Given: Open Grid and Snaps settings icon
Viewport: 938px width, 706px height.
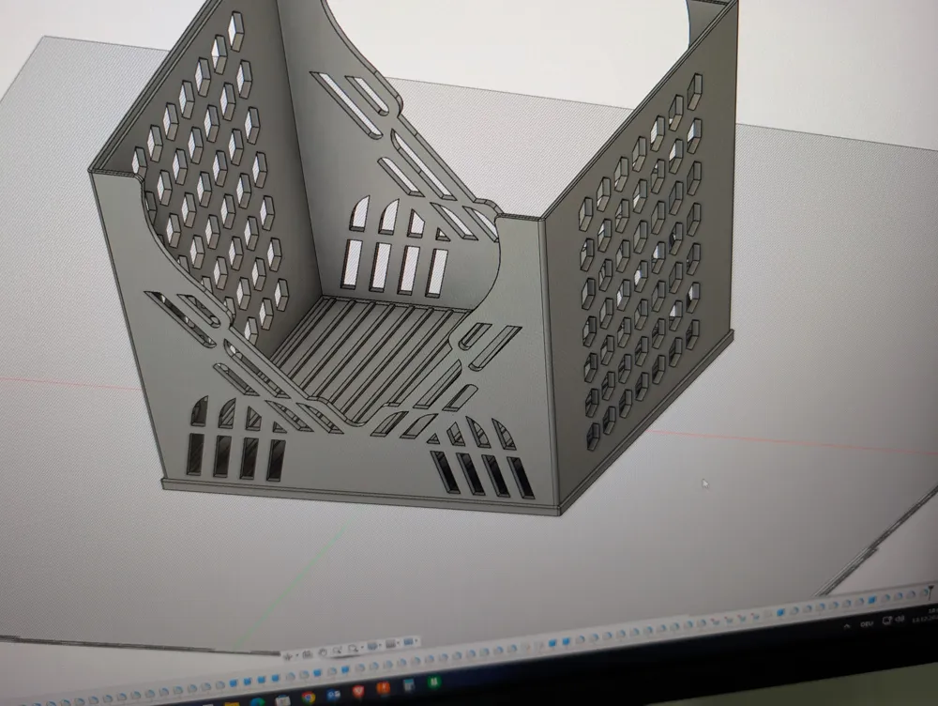Looking at the screenshot, I should 390,644.
